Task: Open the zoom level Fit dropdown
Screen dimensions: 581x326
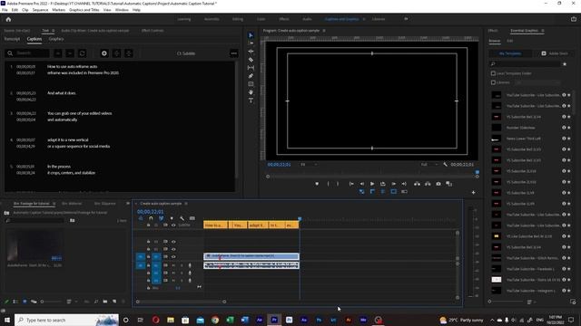Action: (x=309, y=165)
